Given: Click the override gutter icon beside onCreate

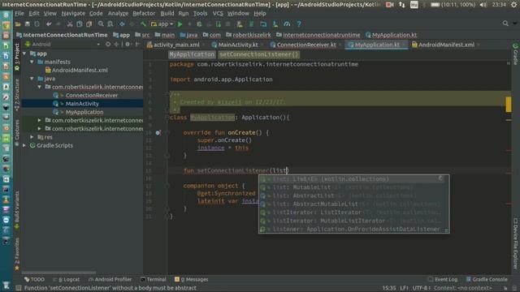Looking at the screenshot, I should pos(158,132).
